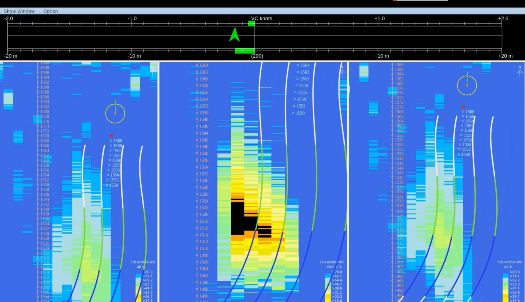
Task: Click the >71.1 blue swatch in right legend
Action: point(505,276)
